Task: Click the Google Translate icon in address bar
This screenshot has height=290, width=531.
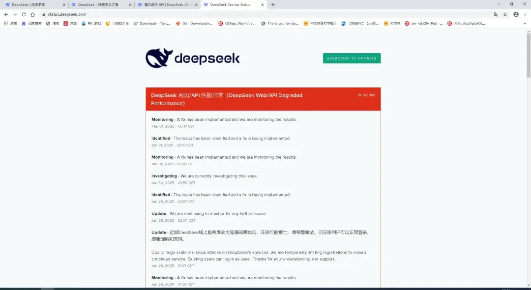Action: click(497, 14)
